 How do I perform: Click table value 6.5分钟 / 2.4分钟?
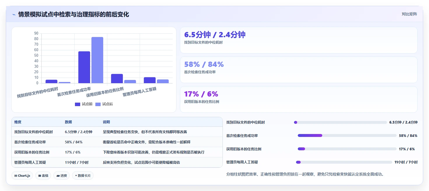(78, 132)
